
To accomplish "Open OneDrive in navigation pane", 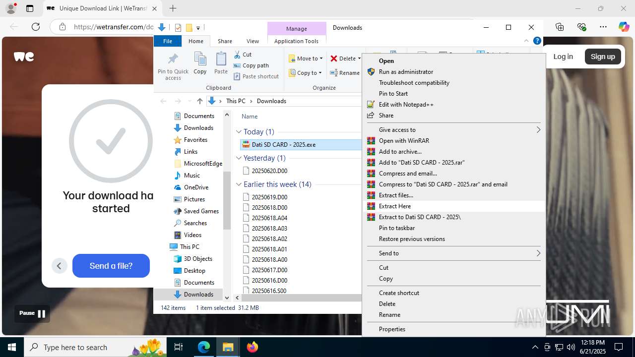I will (x=196, y=187).
